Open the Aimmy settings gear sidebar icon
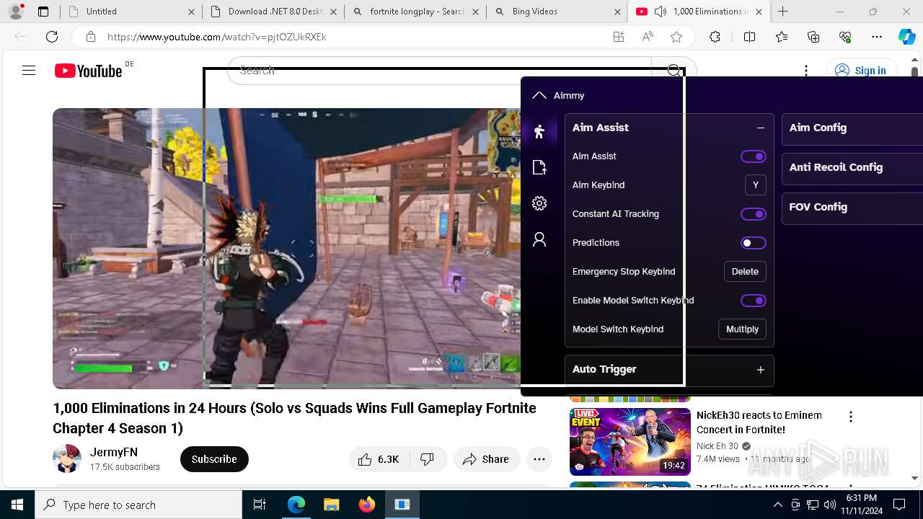This screenshot has width=923, height=519. pyautogui.click(x=539, y=203)
